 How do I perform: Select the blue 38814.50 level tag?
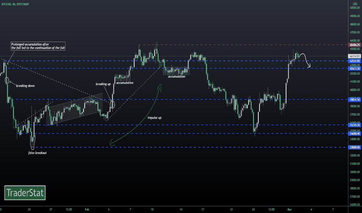click(x=355, y=100)
